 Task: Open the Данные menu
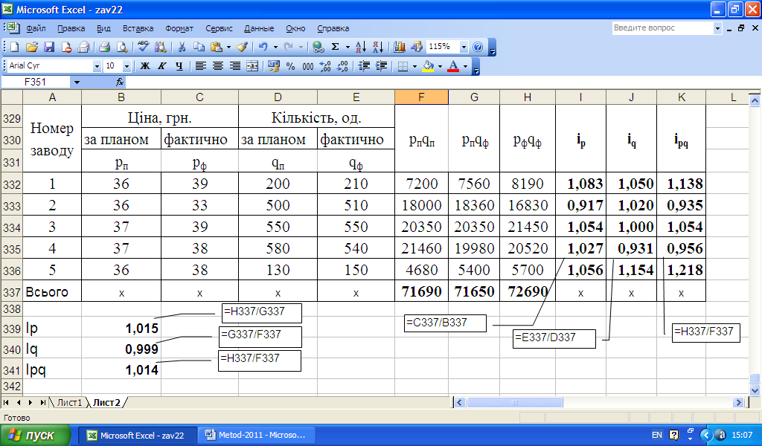pyautogui.click(x=259, y=29)
